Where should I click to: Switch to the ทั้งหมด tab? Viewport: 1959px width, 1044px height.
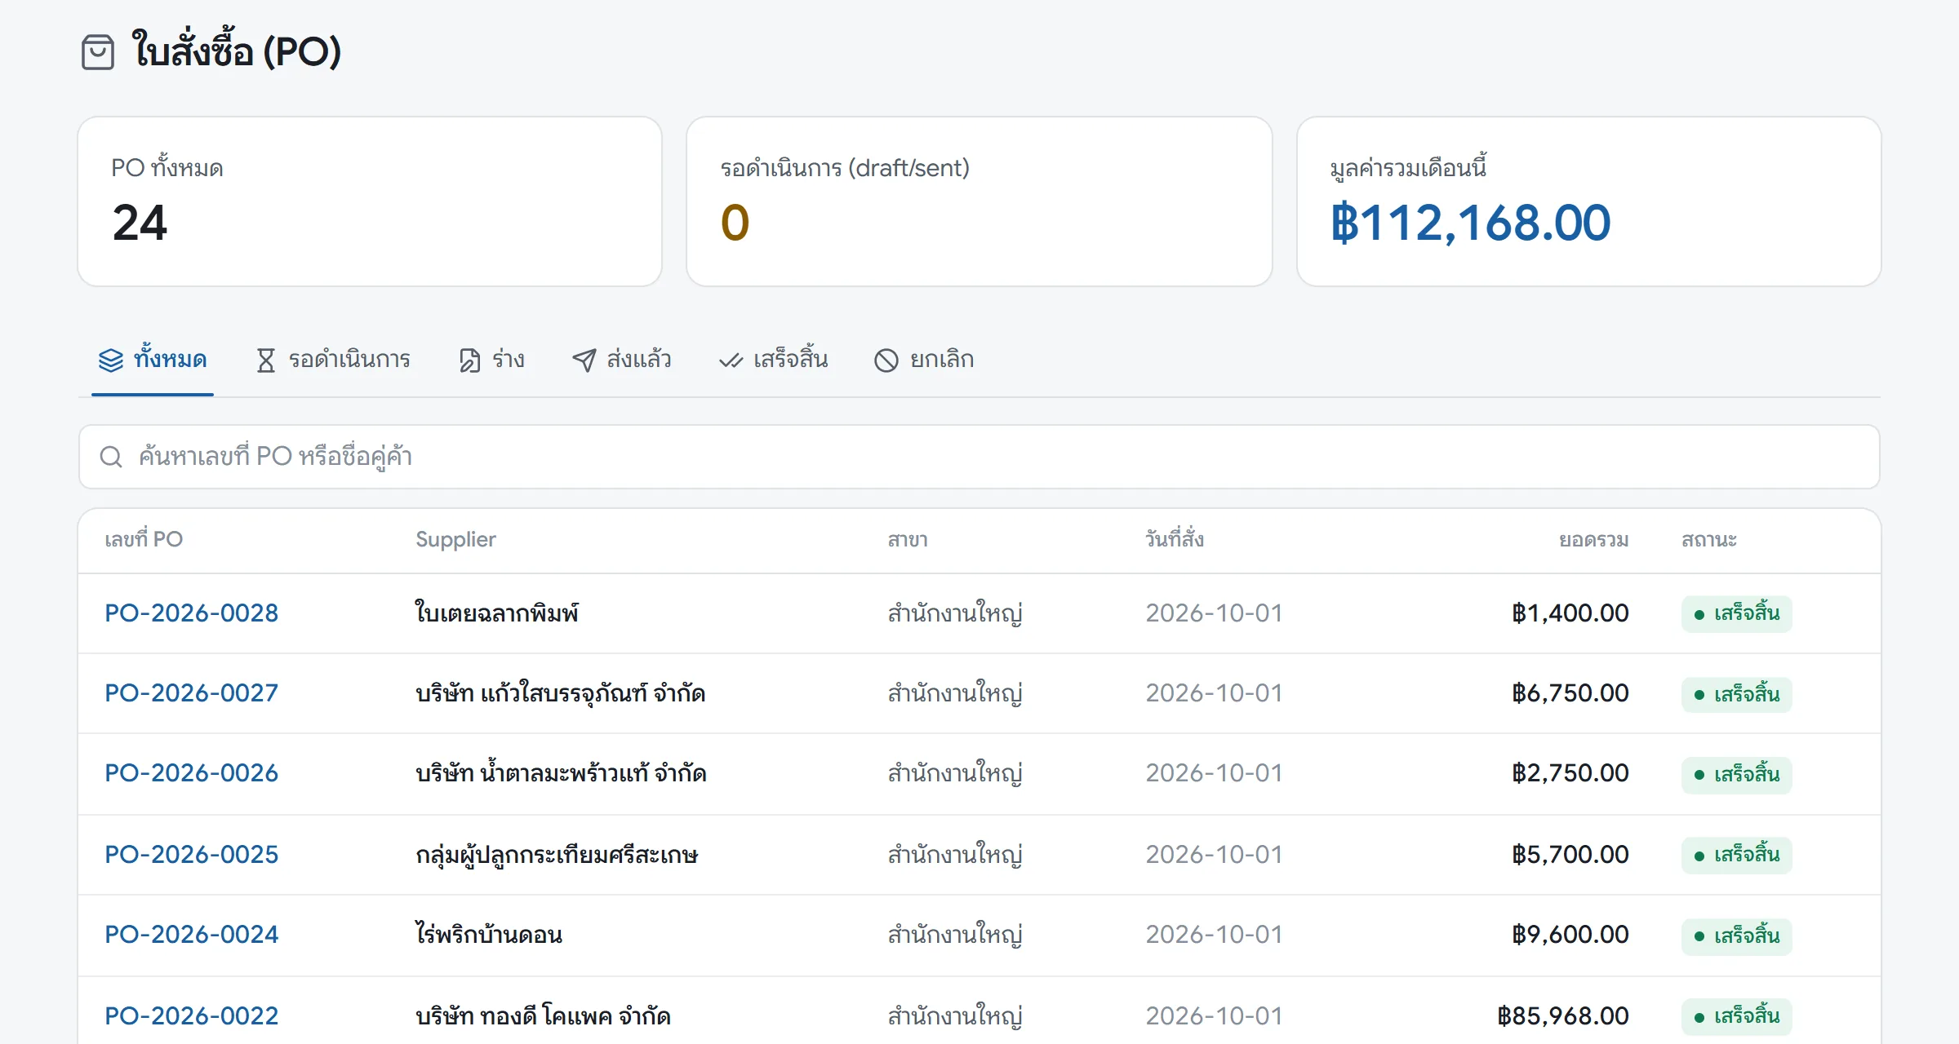153,360
